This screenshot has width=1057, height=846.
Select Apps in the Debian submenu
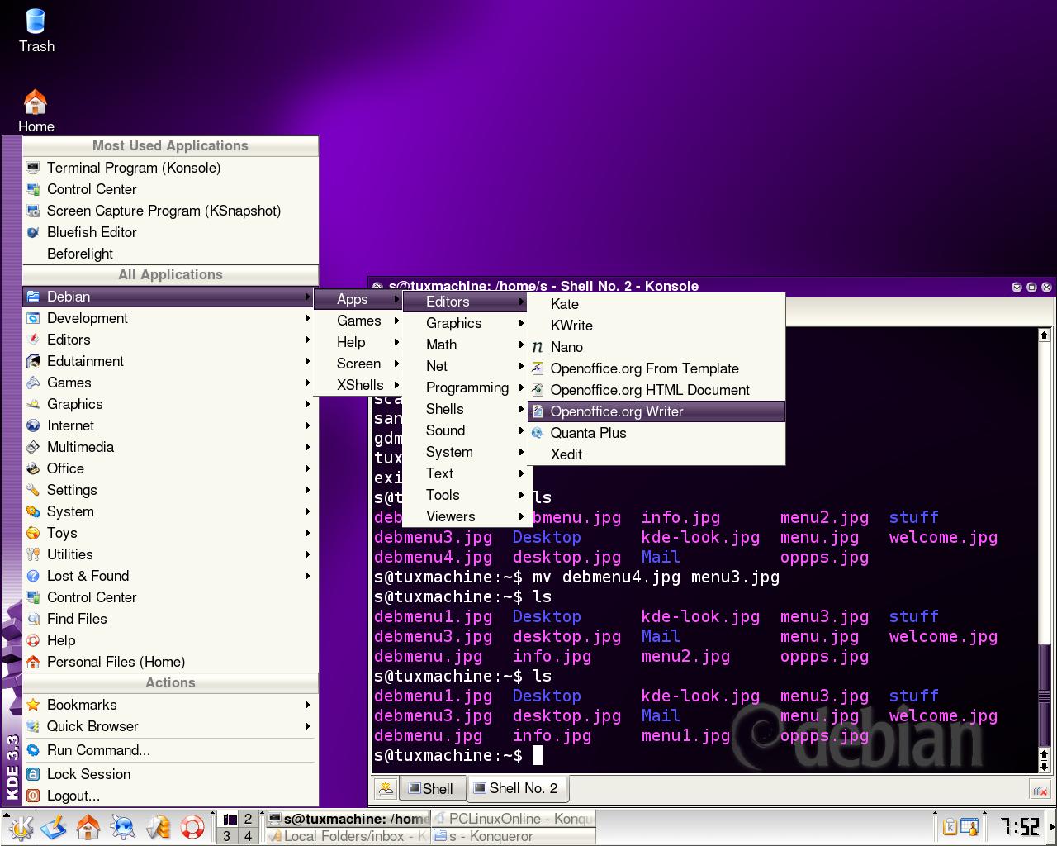358,299
